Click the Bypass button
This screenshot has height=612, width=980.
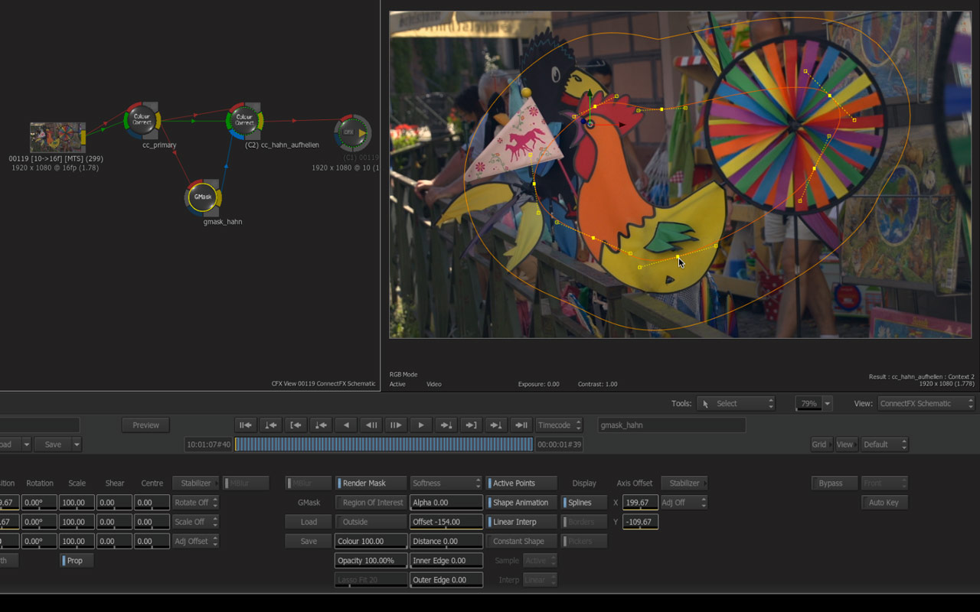coord(834,483)
